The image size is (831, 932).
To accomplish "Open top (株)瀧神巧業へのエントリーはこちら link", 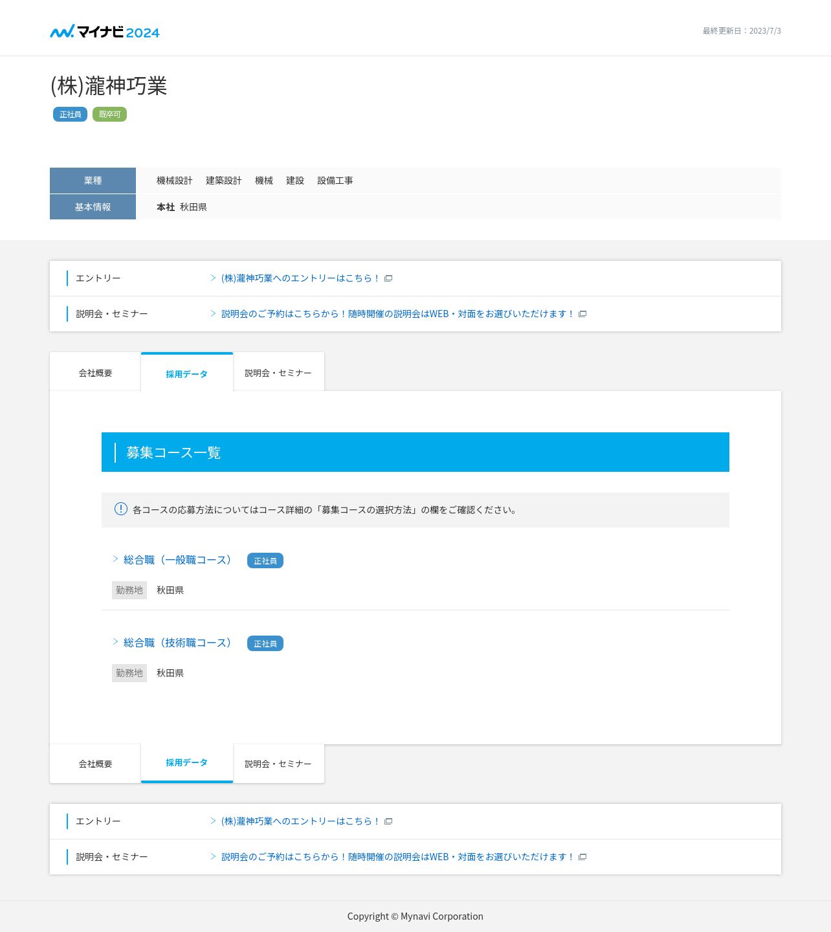I will coord(300,278).
